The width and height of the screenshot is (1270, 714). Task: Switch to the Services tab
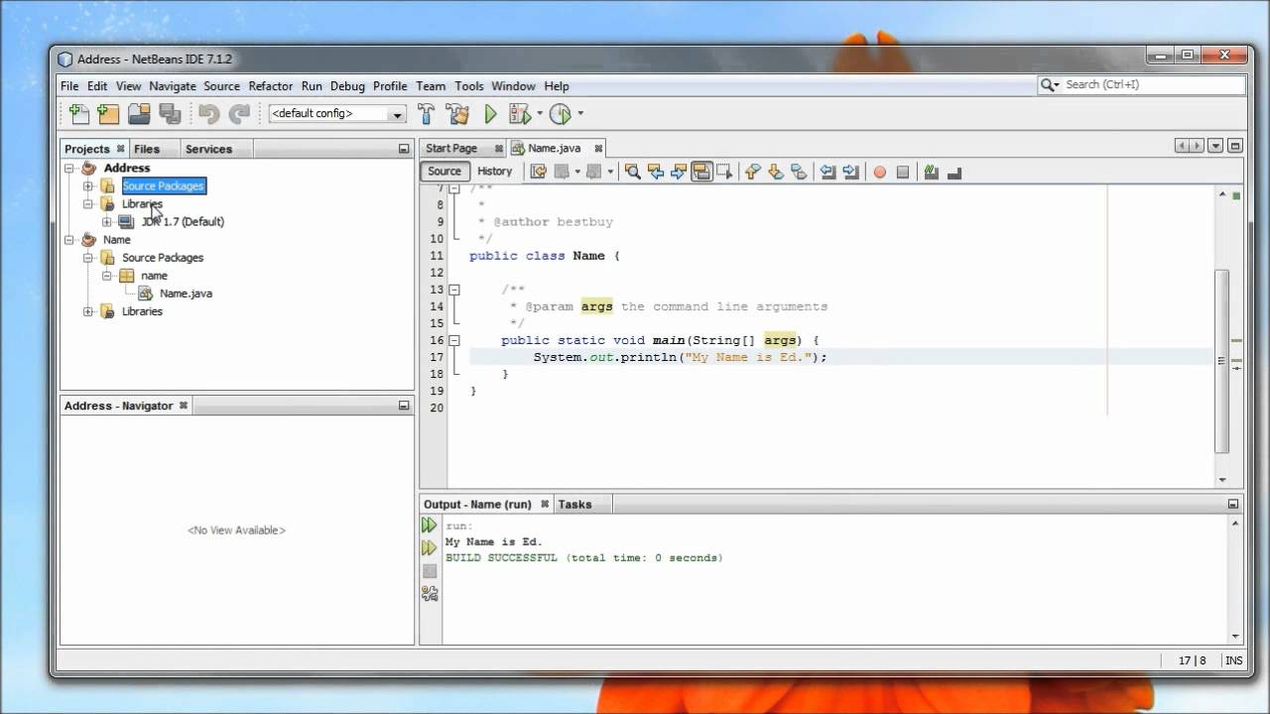point(208,149)
